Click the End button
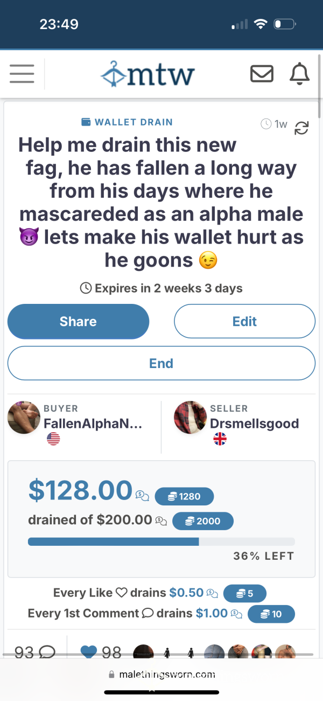The width and height of the screenshot is (323, 701). point(161,363)
